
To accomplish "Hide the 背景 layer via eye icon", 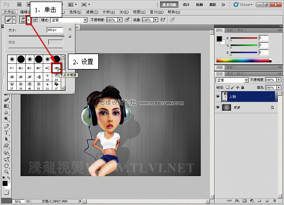I will click(x=218, y=107).
